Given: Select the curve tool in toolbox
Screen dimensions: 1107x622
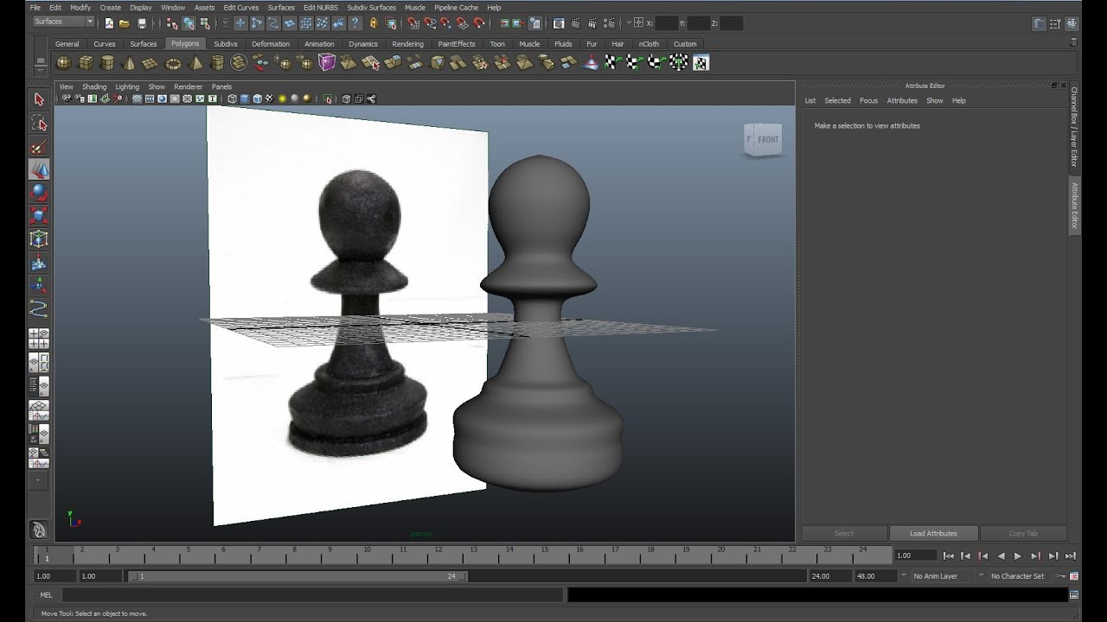Looking at the screenshot, I should click(x=39, y=308).
